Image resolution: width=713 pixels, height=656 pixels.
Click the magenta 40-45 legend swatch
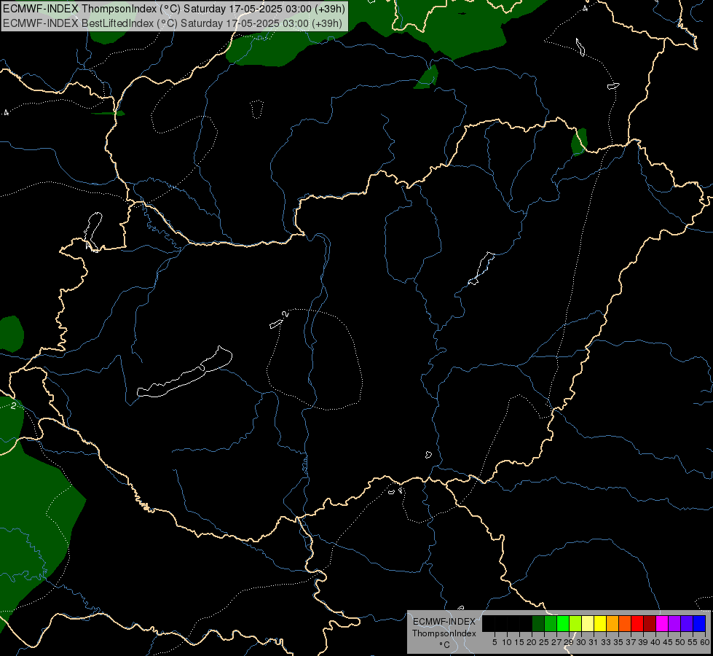point(661,624)
